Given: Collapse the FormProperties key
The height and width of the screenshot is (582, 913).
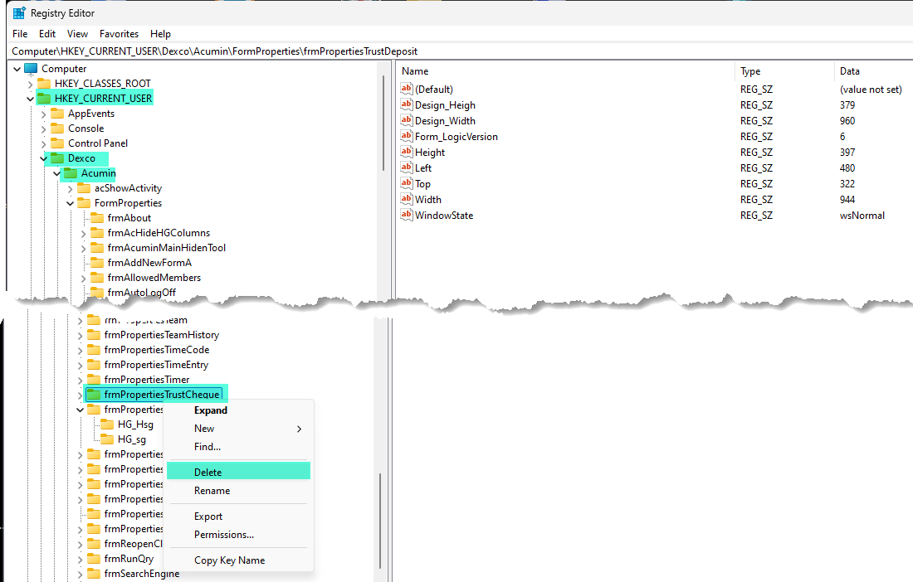Looking at the screenshot, I should point(70,203).
